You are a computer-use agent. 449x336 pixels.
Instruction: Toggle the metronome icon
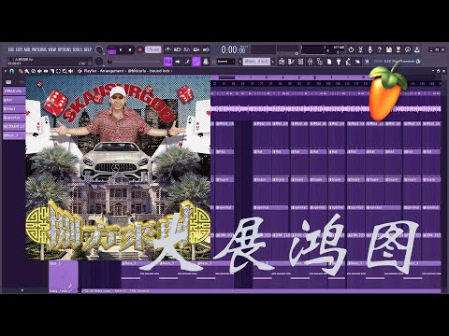168,49
